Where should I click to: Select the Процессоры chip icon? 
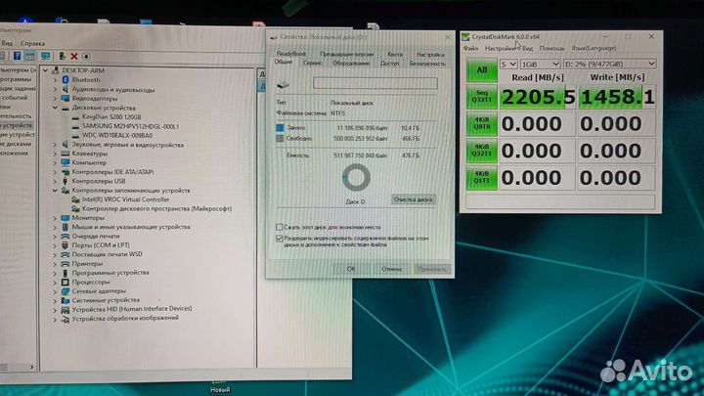[66, 282]
